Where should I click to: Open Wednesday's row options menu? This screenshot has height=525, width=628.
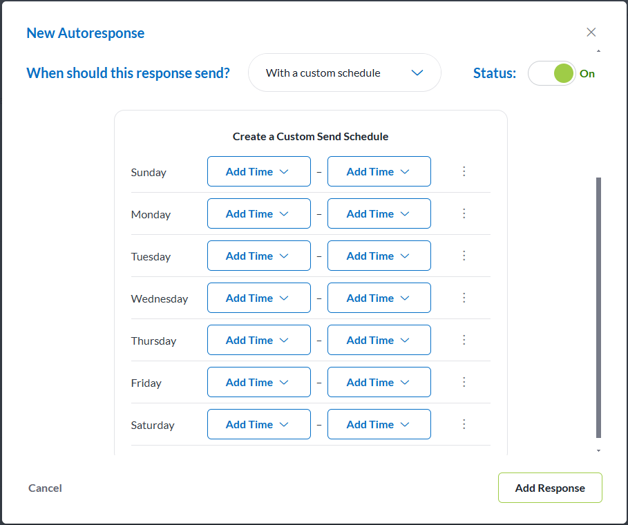coord(464,297)
